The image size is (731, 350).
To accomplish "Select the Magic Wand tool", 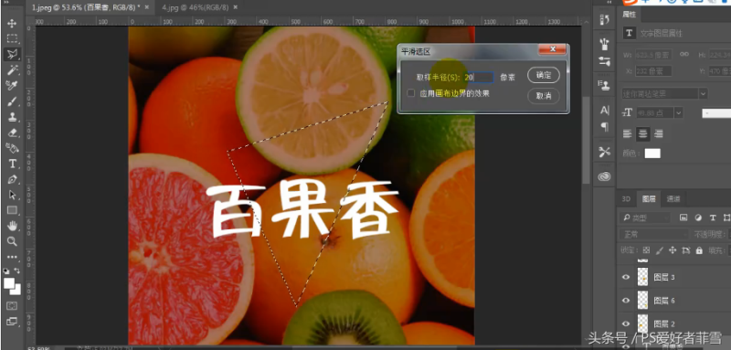I will pos(12,69).
